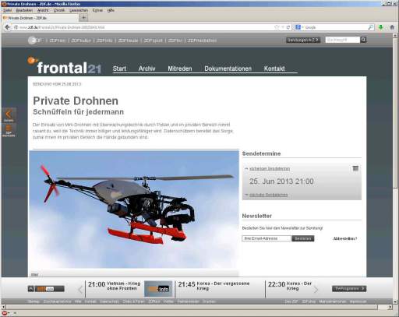
Task: Click the reload icon in address bar
Action: coord(288,27)
